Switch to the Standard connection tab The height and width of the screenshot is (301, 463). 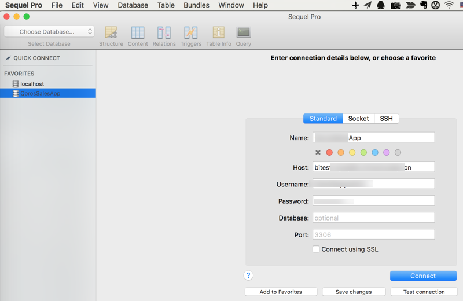click(x=323, y=119)
